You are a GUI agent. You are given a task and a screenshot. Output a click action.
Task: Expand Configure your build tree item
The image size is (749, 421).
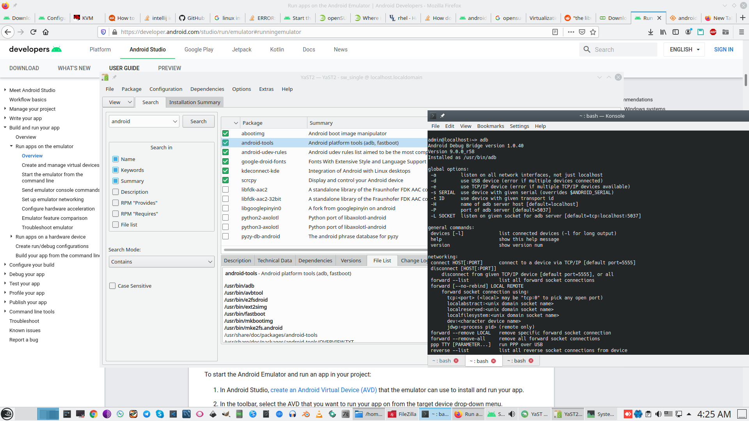pyautogui.click(x=5, y=265)
